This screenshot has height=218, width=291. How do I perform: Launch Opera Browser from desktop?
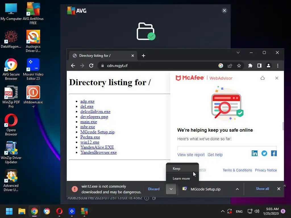coord(11,125)
